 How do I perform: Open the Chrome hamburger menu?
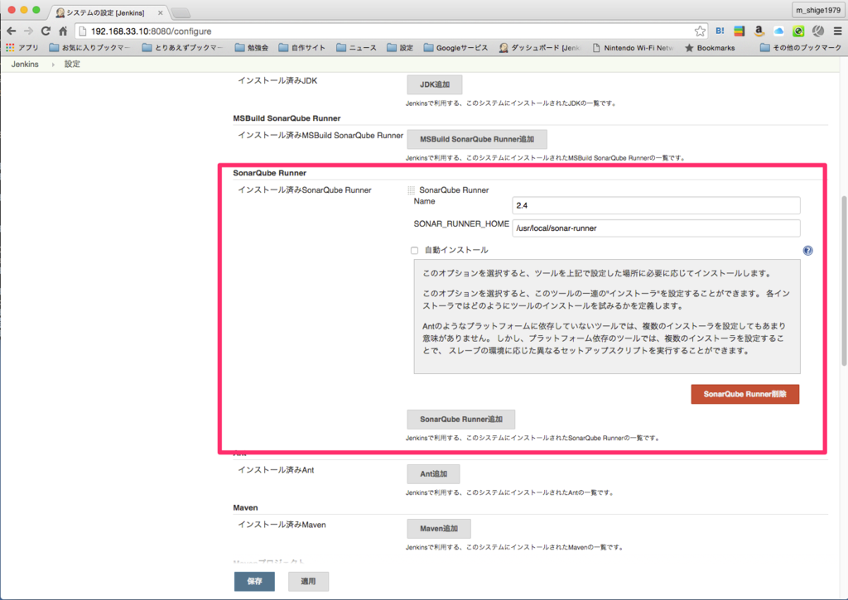[837, 31]
